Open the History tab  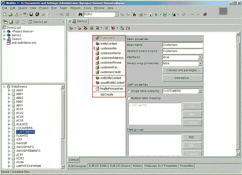(x=137, y=166)
